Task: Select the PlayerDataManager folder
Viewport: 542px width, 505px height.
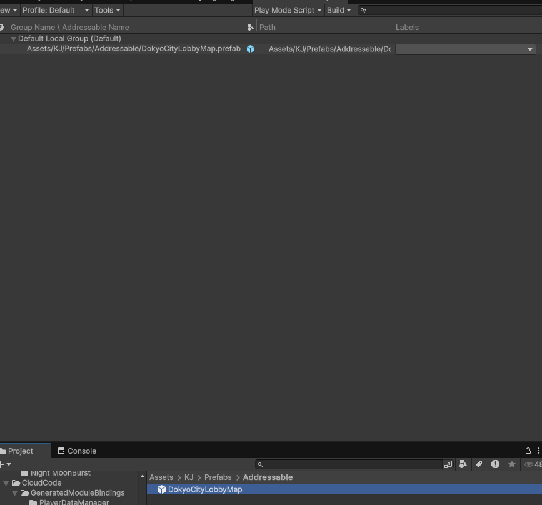Action: pos(69,502)
